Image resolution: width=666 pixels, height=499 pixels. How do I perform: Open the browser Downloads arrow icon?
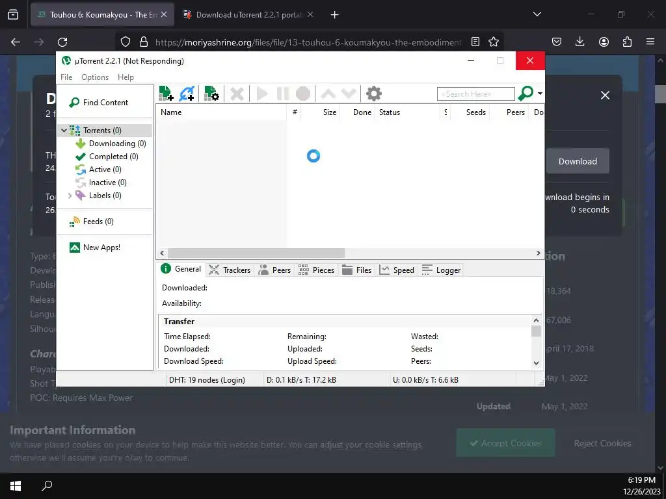pyautogui.click(x=579, y=42)
